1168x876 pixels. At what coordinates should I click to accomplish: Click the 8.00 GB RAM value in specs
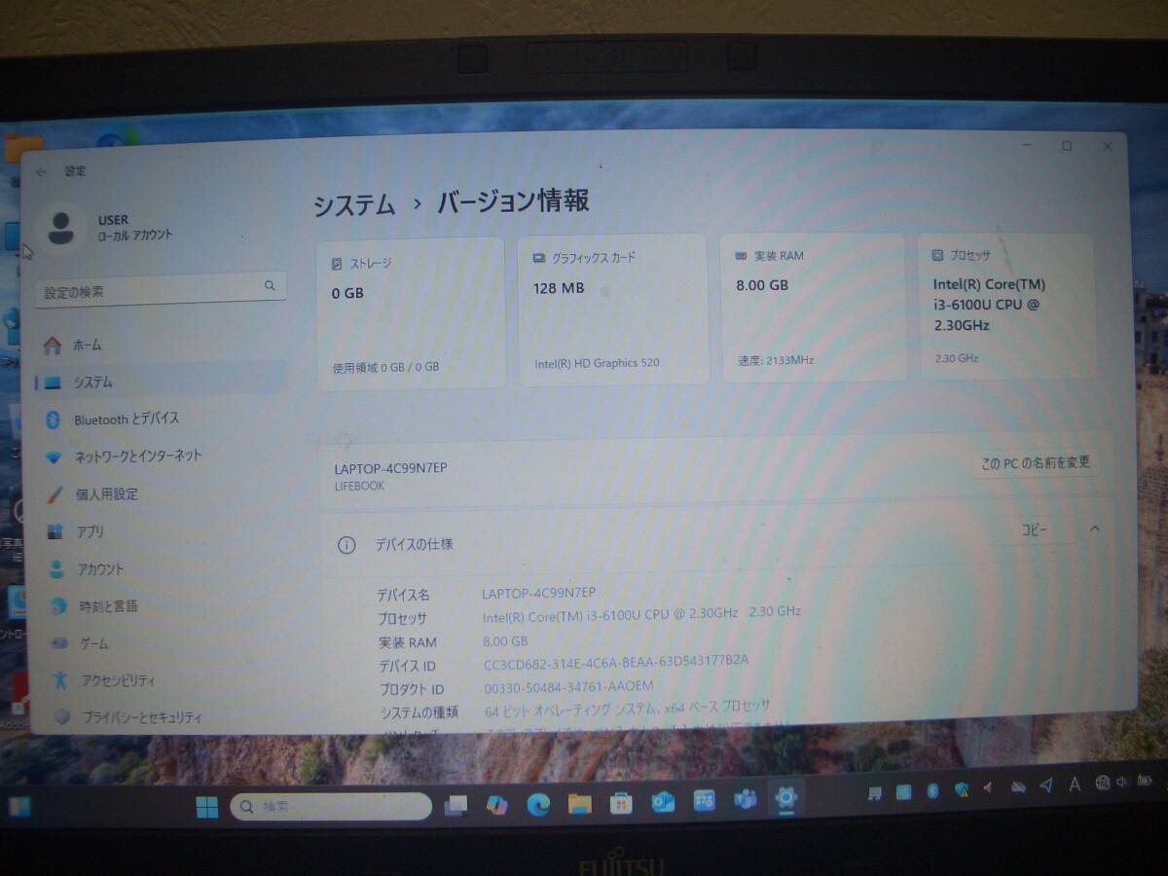[x=505, y=641]
